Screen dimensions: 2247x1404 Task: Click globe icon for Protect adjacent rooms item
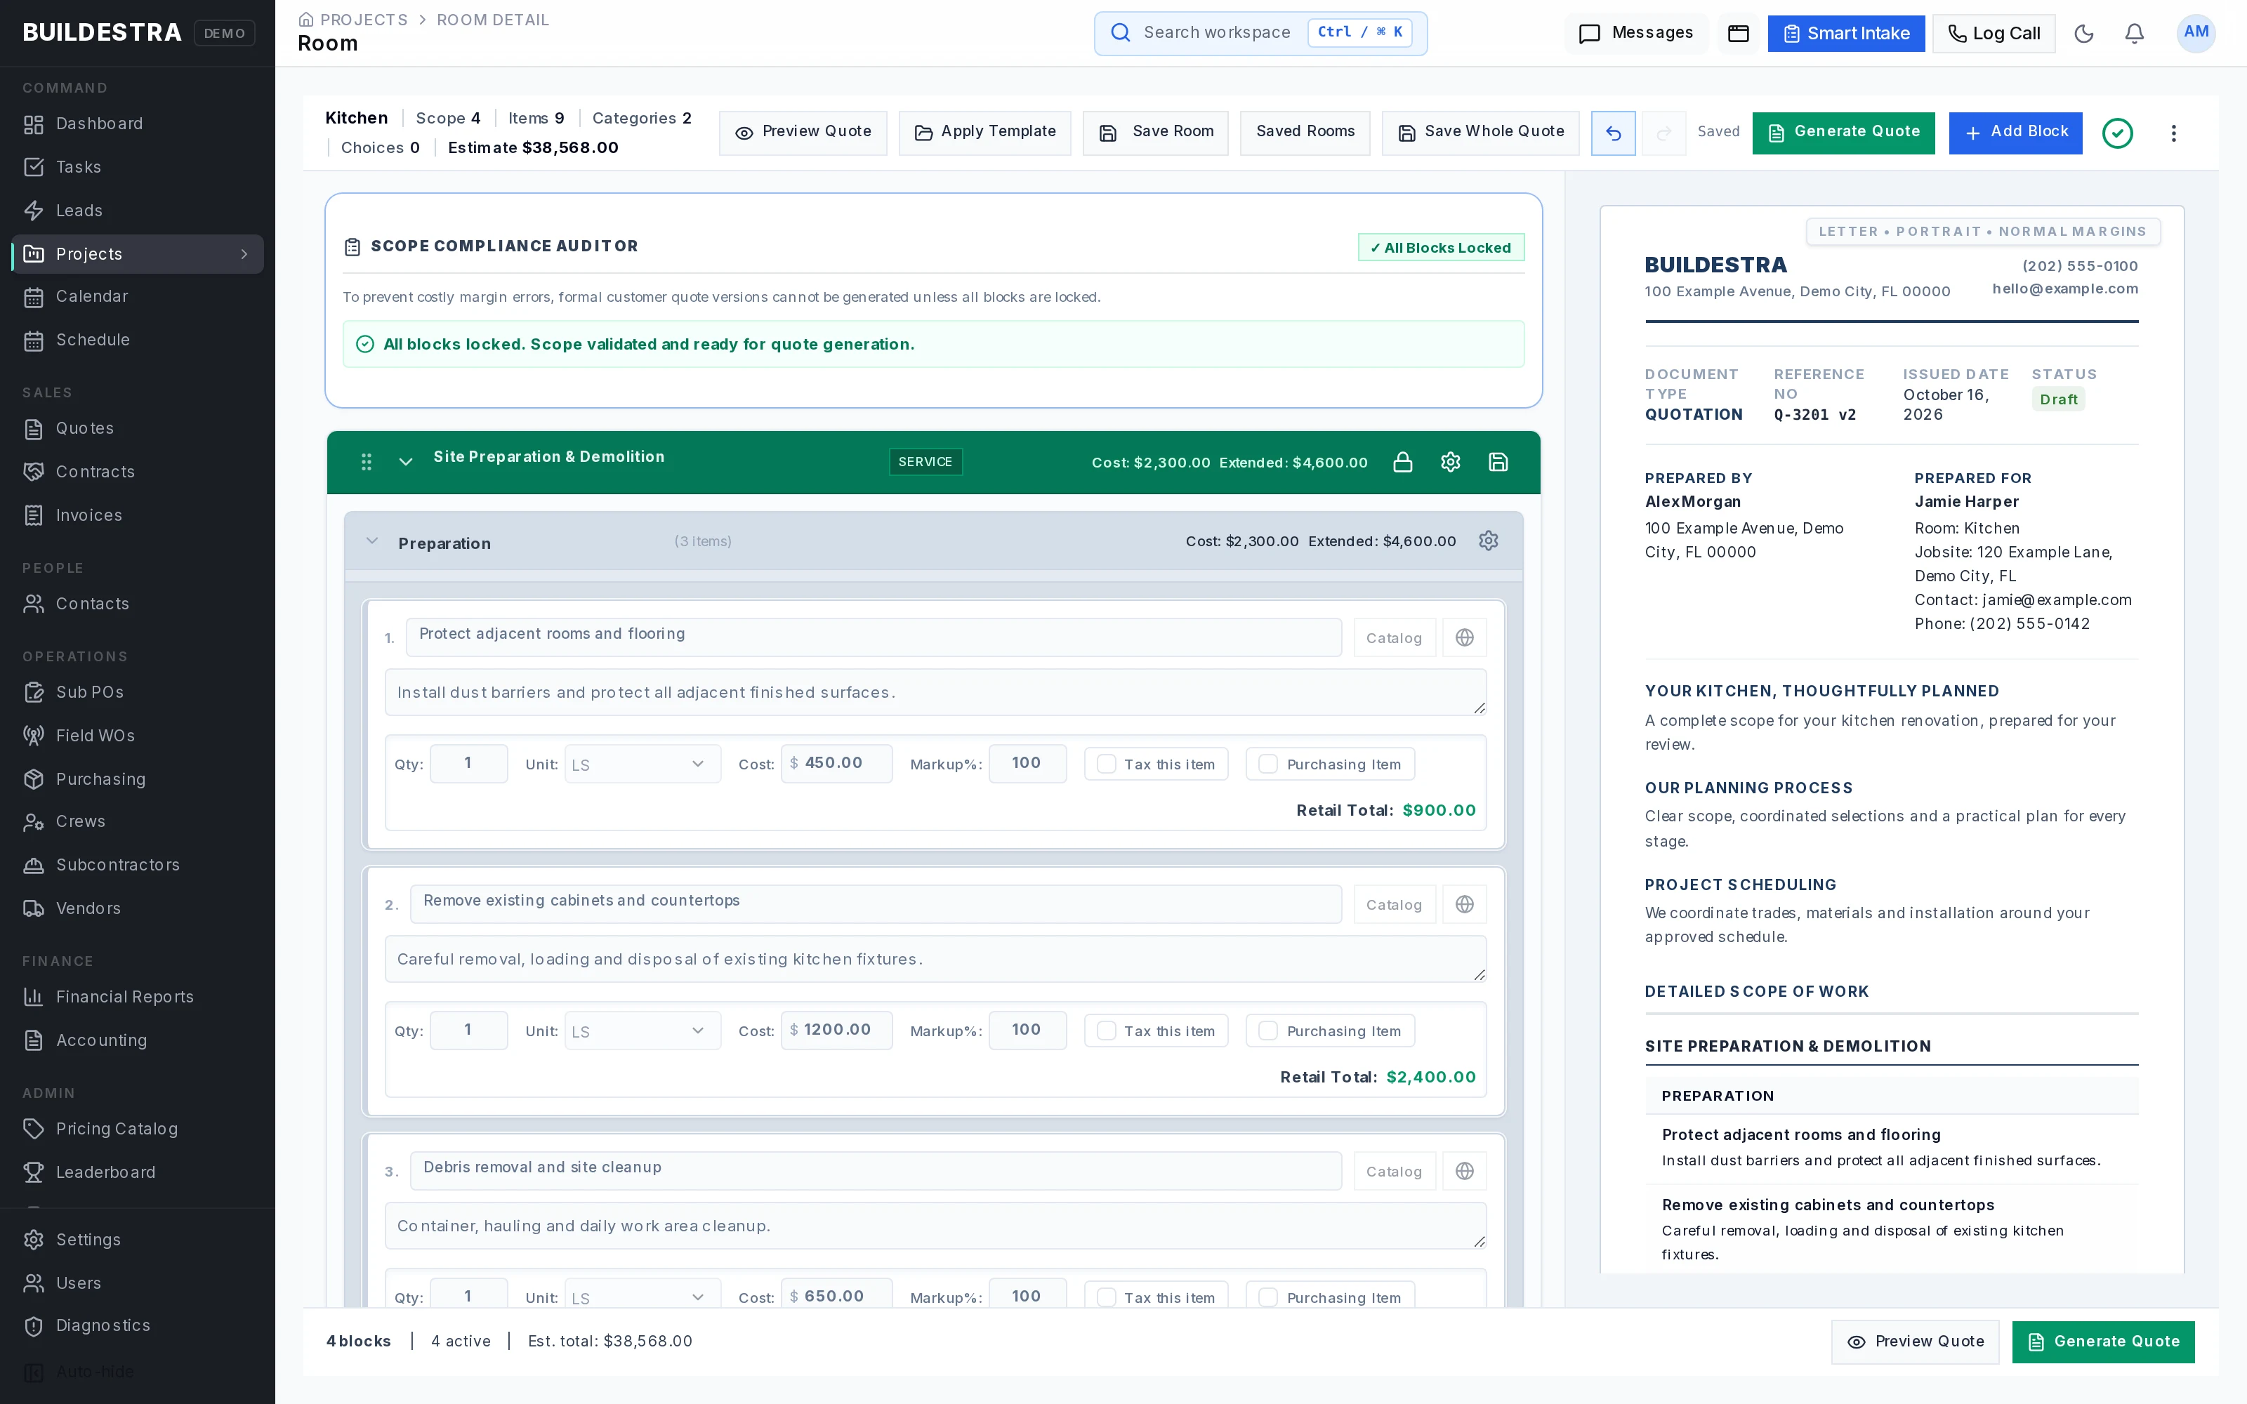(x=1464, y=637)
